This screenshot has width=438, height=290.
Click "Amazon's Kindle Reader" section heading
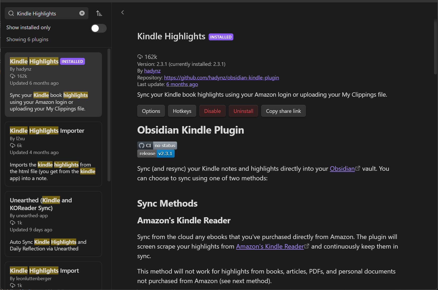tap(184, 220)
